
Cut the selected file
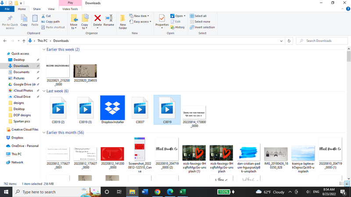click(x=46, y=16)
